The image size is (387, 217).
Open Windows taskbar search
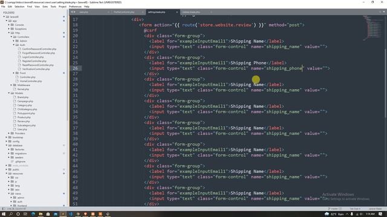[x=11, y=214]
